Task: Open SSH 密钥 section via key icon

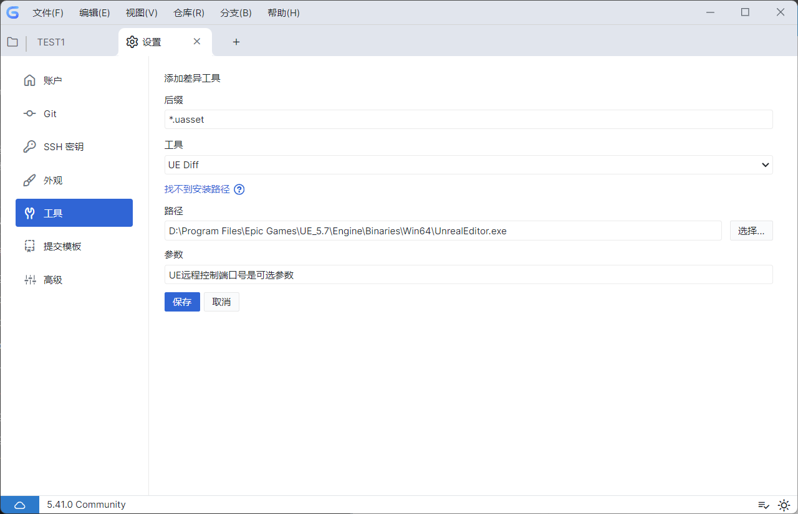Action: tap(29, 146)
